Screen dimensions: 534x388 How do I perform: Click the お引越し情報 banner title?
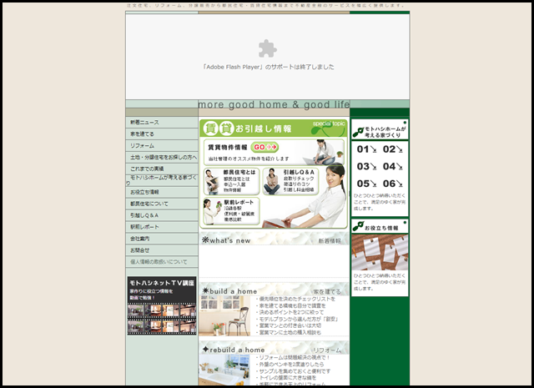pos(264,128)
